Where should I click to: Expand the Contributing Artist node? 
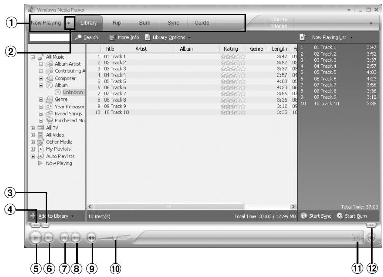[x=41, y=71]
